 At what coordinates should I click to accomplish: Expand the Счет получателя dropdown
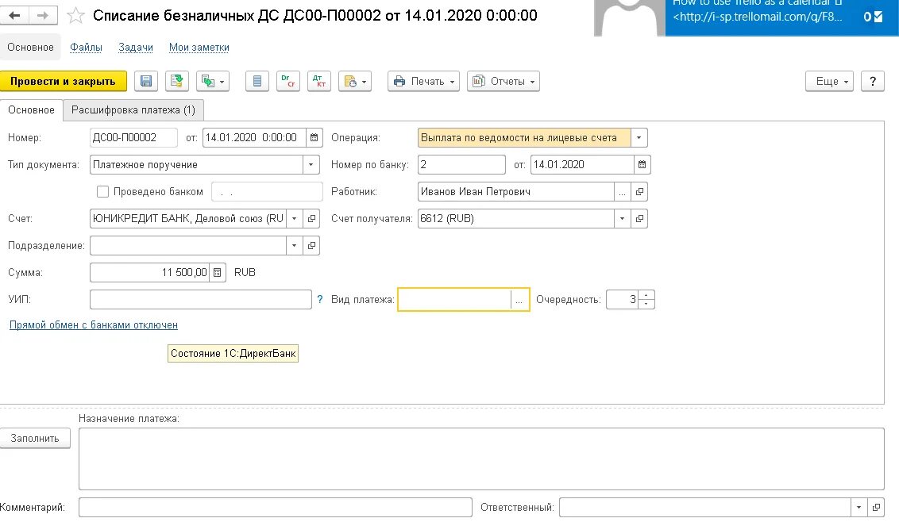(x=622, y=218)
